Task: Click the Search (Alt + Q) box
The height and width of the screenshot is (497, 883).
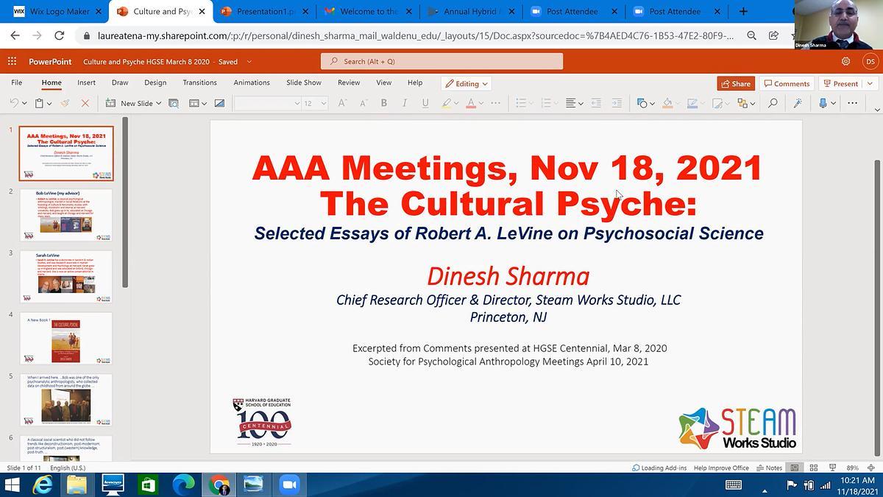Action: click(x=441, y=62)
